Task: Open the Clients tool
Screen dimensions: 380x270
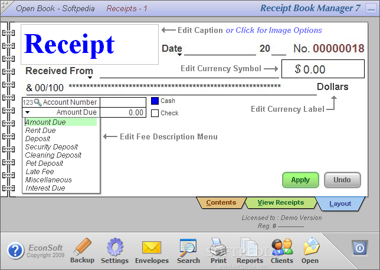Action: (x=282, y=251)
